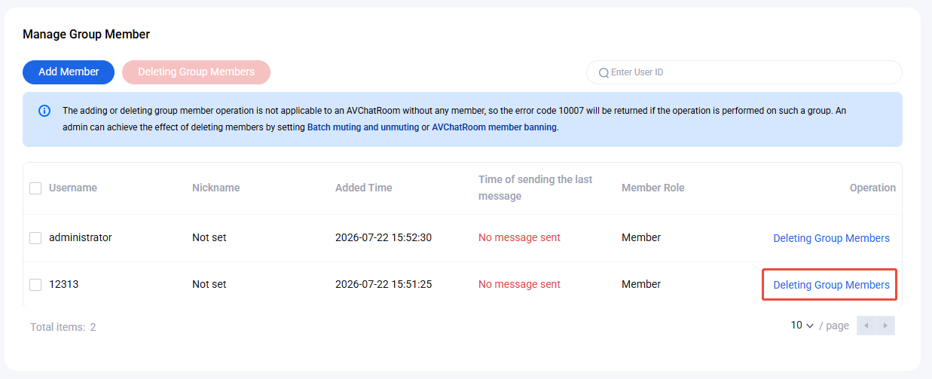Go to previous page arrow
932x379 pixels.
pos(866,326)
